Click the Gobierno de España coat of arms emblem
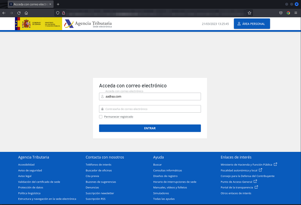This screenshot has height=205, width=301. 26,23
